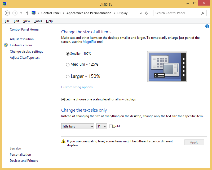Viewport: 212px width, 170px height.
Task: Expand arrow before Control Panel breadcrumb
Action: (38, 13)
